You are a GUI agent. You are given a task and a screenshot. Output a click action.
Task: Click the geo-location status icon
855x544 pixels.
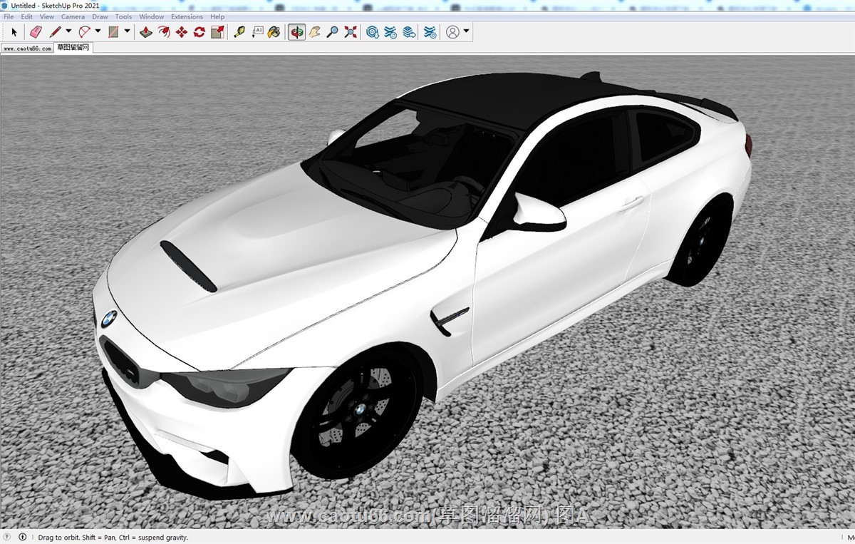(x=8, y=537)
